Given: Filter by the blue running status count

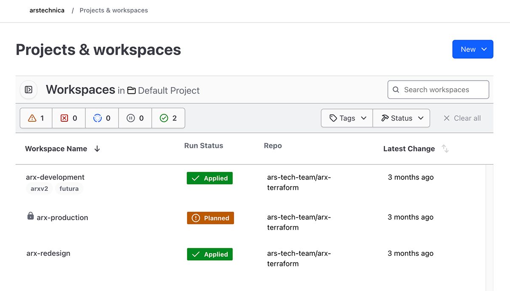Looking at the screenshot, I should [102, 118].
